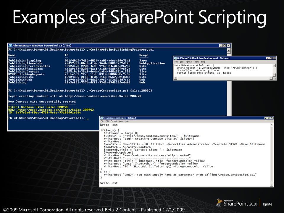Click the yellow Title: Contoso Site line
284x213 pixels.
point(38,107)
